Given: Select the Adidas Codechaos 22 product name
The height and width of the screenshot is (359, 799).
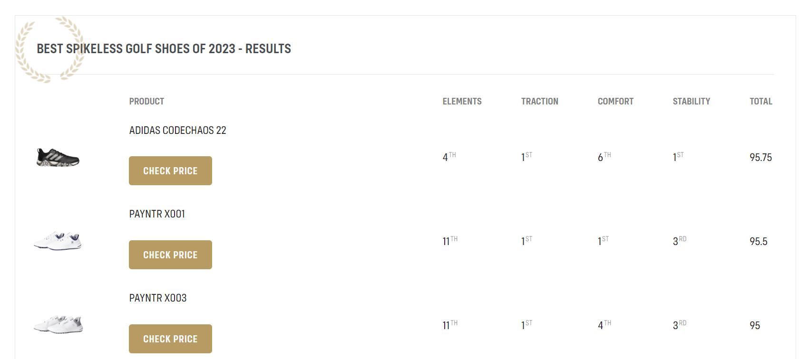Looking at the screenshot, I should click(177, 130).
